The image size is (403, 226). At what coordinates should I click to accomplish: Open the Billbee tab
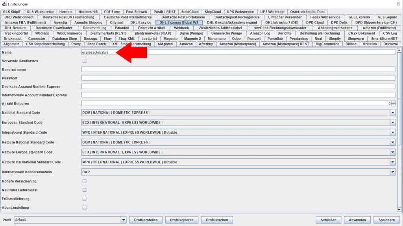[x=351, y=44]
